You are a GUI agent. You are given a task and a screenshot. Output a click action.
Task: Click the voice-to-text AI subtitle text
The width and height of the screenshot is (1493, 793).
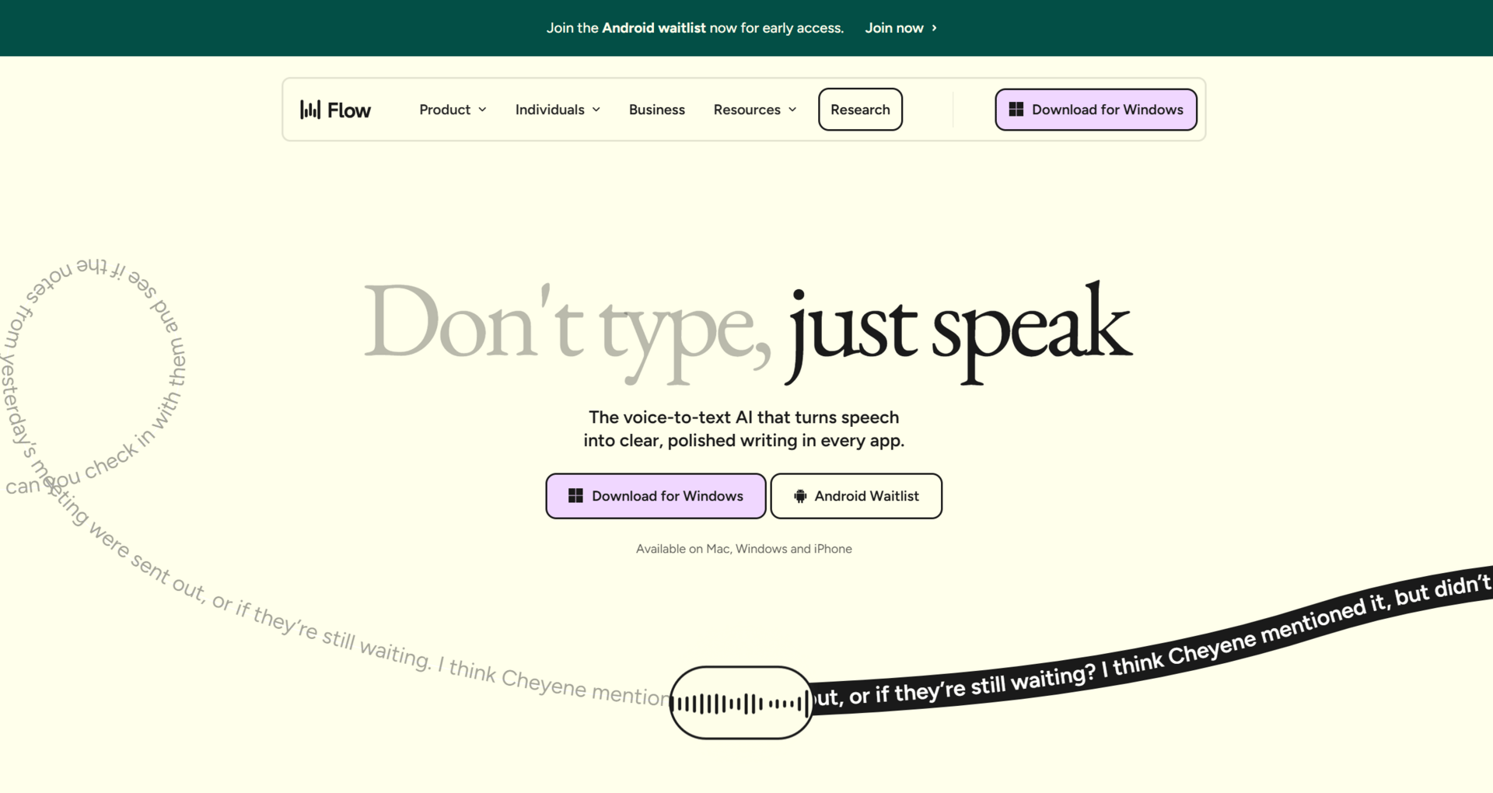click(744, 429)
